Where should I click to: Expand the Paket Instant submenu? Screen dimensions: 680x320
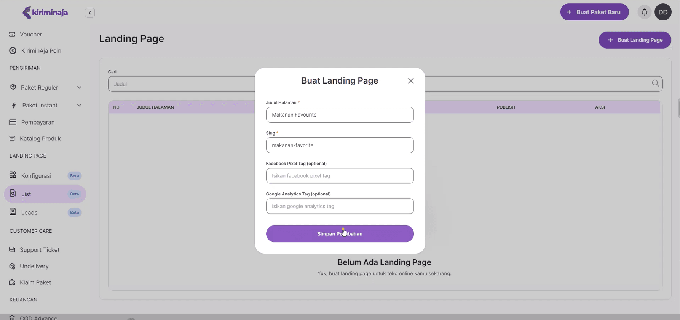pos(79,105)
